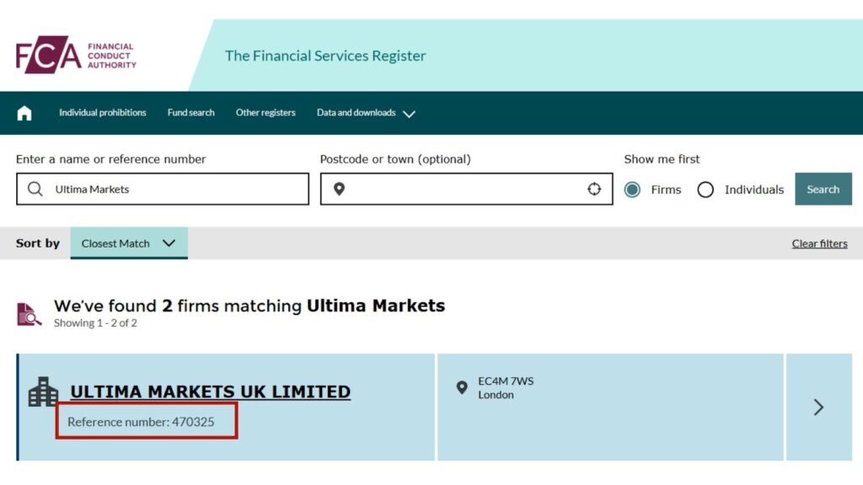
Task: Open the Other registers menu item
Action: click(265, 112)
